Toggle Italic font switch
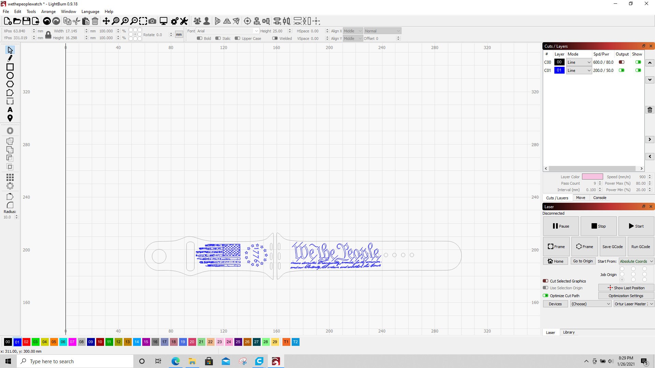The width and height of the screenshot is (655, 368). 218,39
